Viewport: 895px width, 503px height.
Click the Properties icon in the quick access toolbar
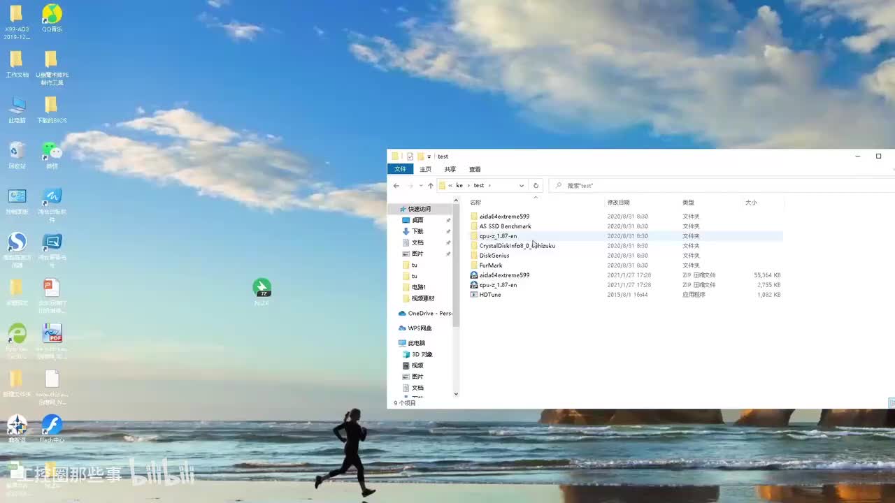point(410,156)
